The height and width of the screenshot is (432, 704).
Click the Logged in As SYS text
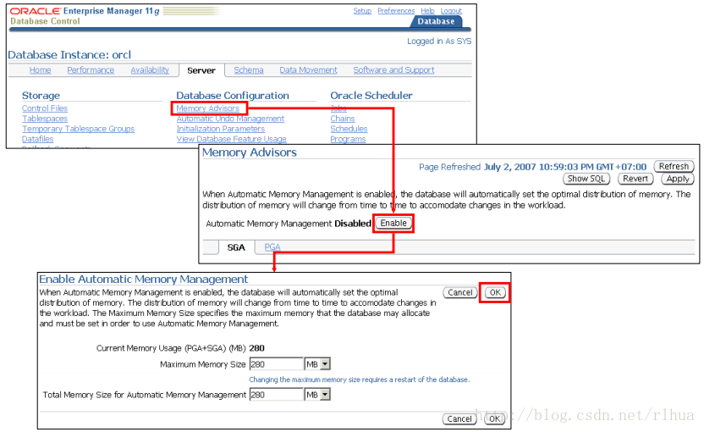pos(439,42)
